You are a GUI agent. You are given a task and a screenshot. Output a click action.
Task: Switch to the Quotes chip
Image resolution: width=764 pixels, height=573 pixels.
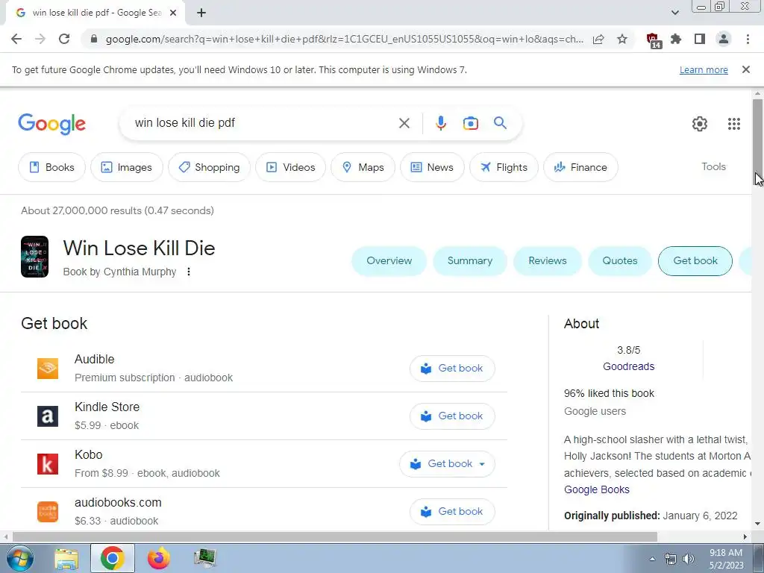620,260
